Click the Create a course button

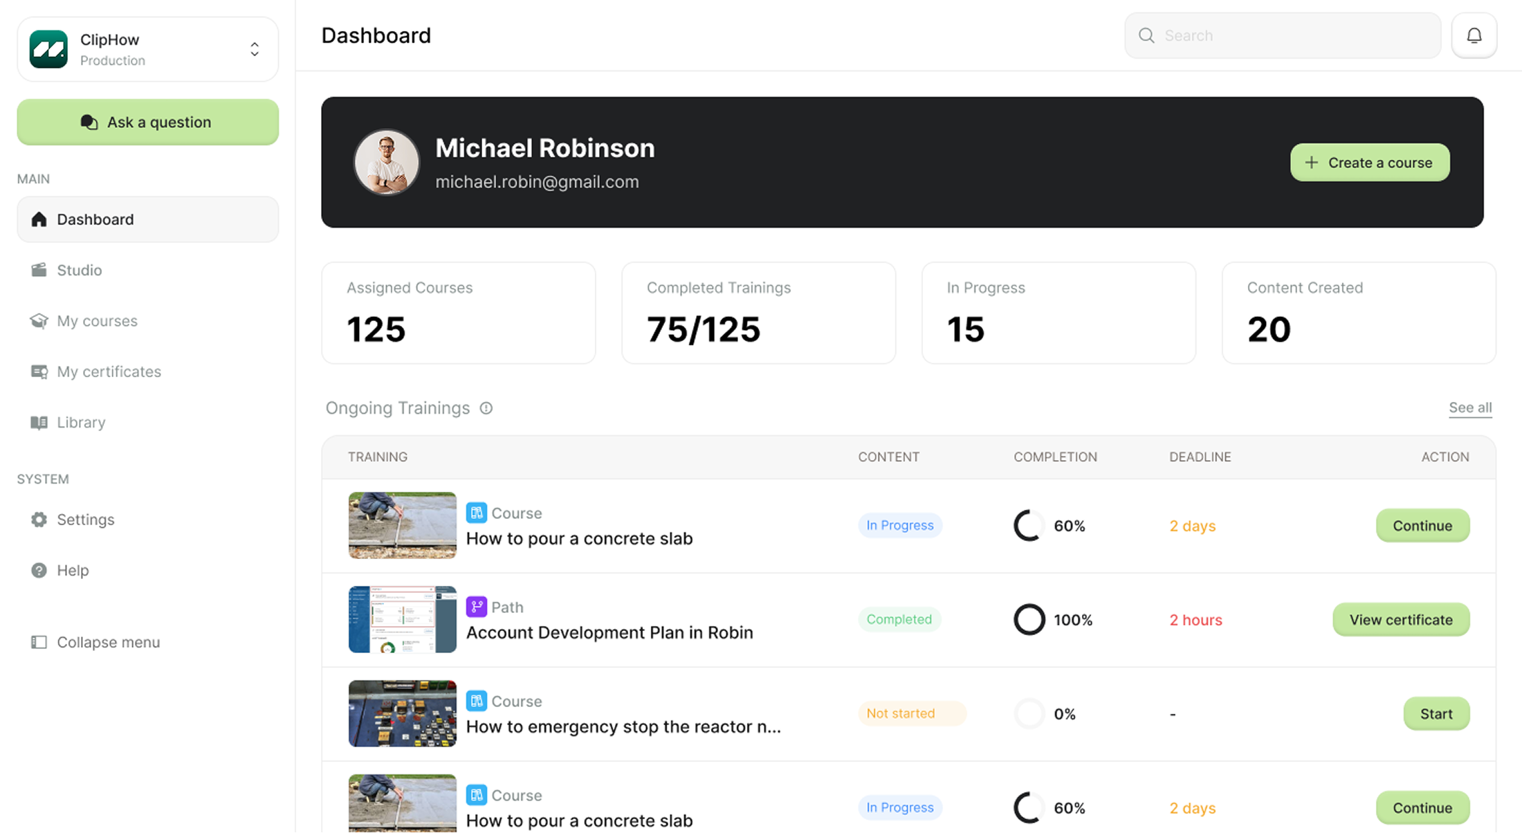tap(1370, 163)
